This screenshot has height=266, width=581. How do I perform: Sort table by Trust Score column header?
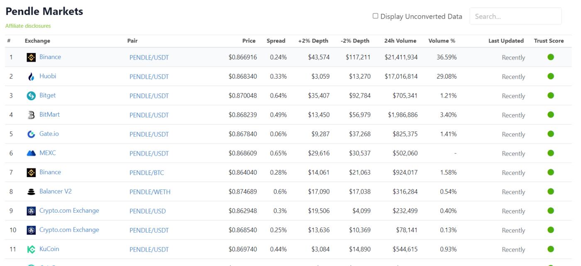click(x=548, y=41)
